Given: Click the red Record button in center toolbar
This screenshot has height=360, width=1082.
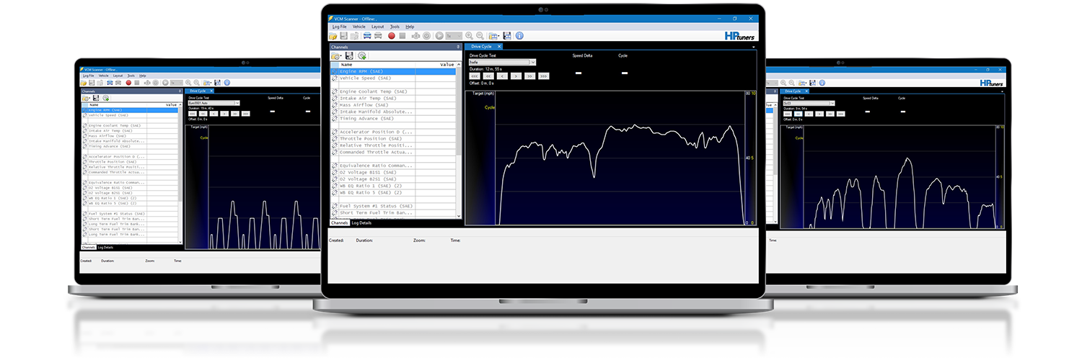Looking at the screenshot, I should (392, 35).
